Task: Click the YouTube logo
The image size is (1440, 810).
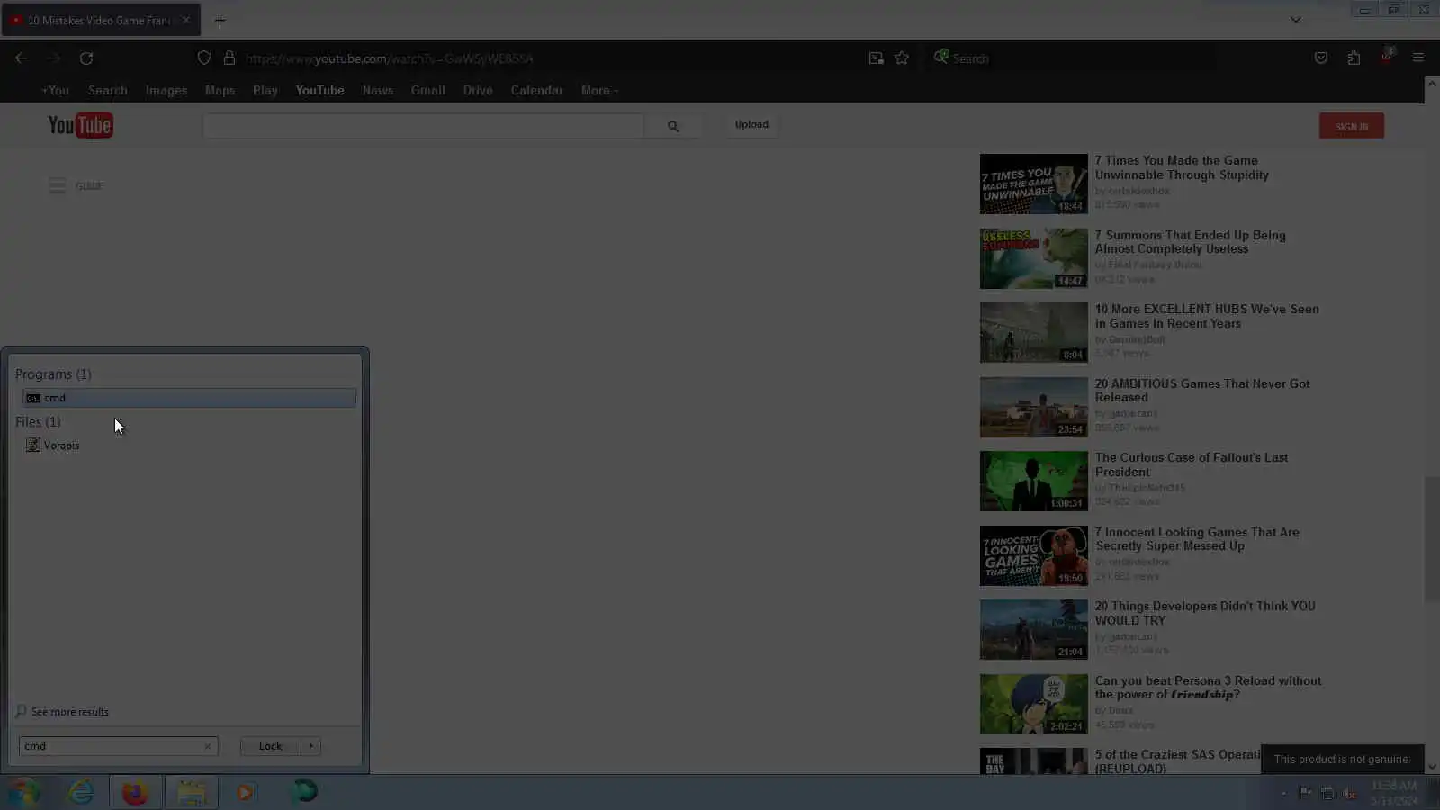Action: (81, 125)
